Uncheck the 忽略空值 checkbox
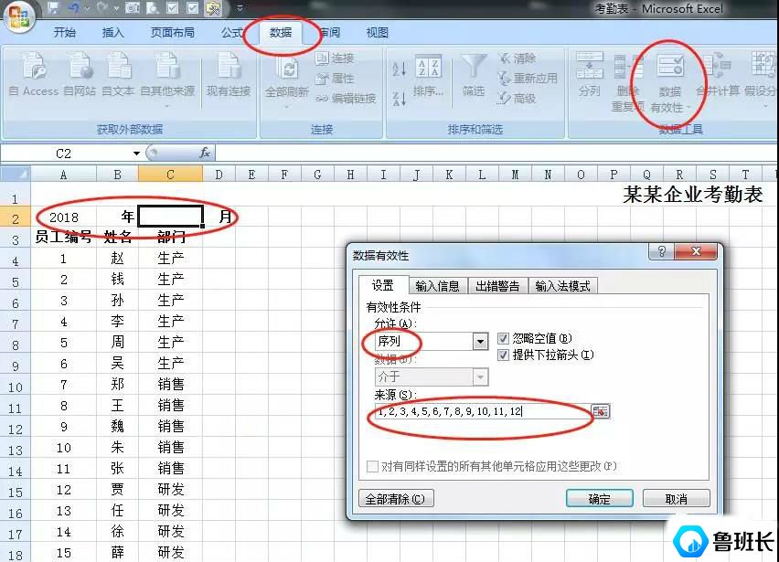Viewport: 779px width, 562px height. pos(503,337)
